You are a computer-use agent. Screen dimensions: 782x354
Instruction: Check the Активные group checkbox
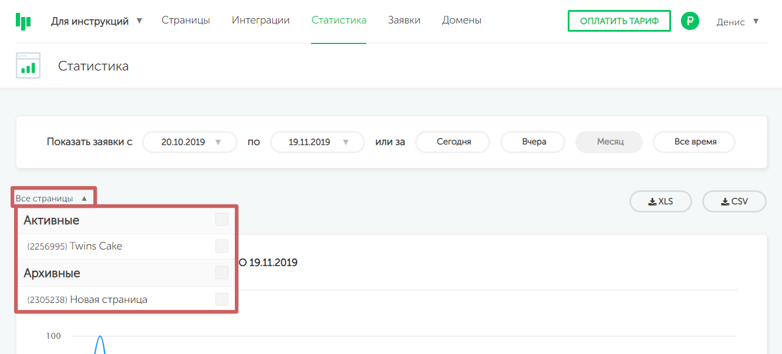221,220
